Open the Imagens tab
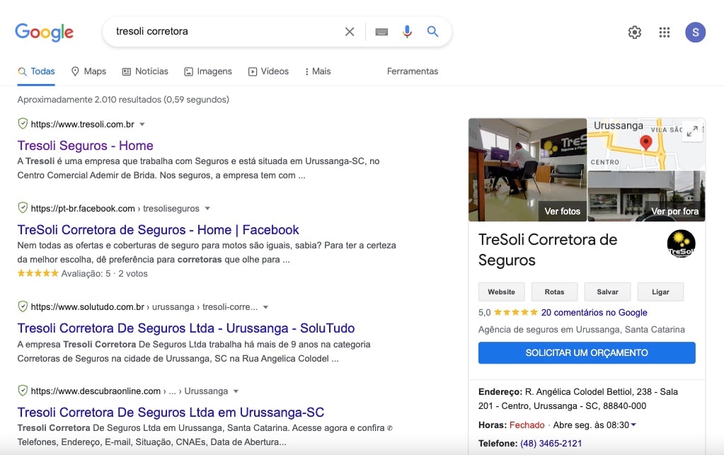Viewport: 724px width, 455px height. point(208,71)
